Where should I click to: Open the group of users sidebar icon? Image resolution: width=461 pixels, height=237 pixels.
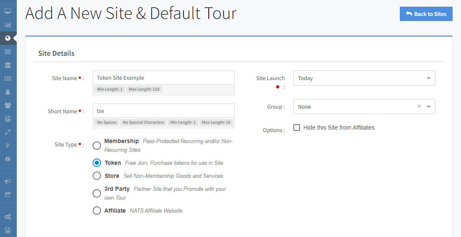click(x=8, y=105)
